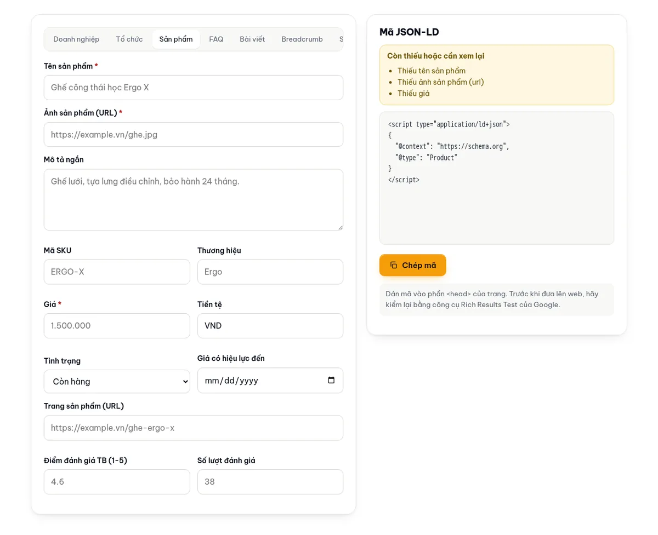The height and width of the screenshot is (535, 658).
Task: Focus the Tên sản phẩm field
Action: (x=194, y=88)
